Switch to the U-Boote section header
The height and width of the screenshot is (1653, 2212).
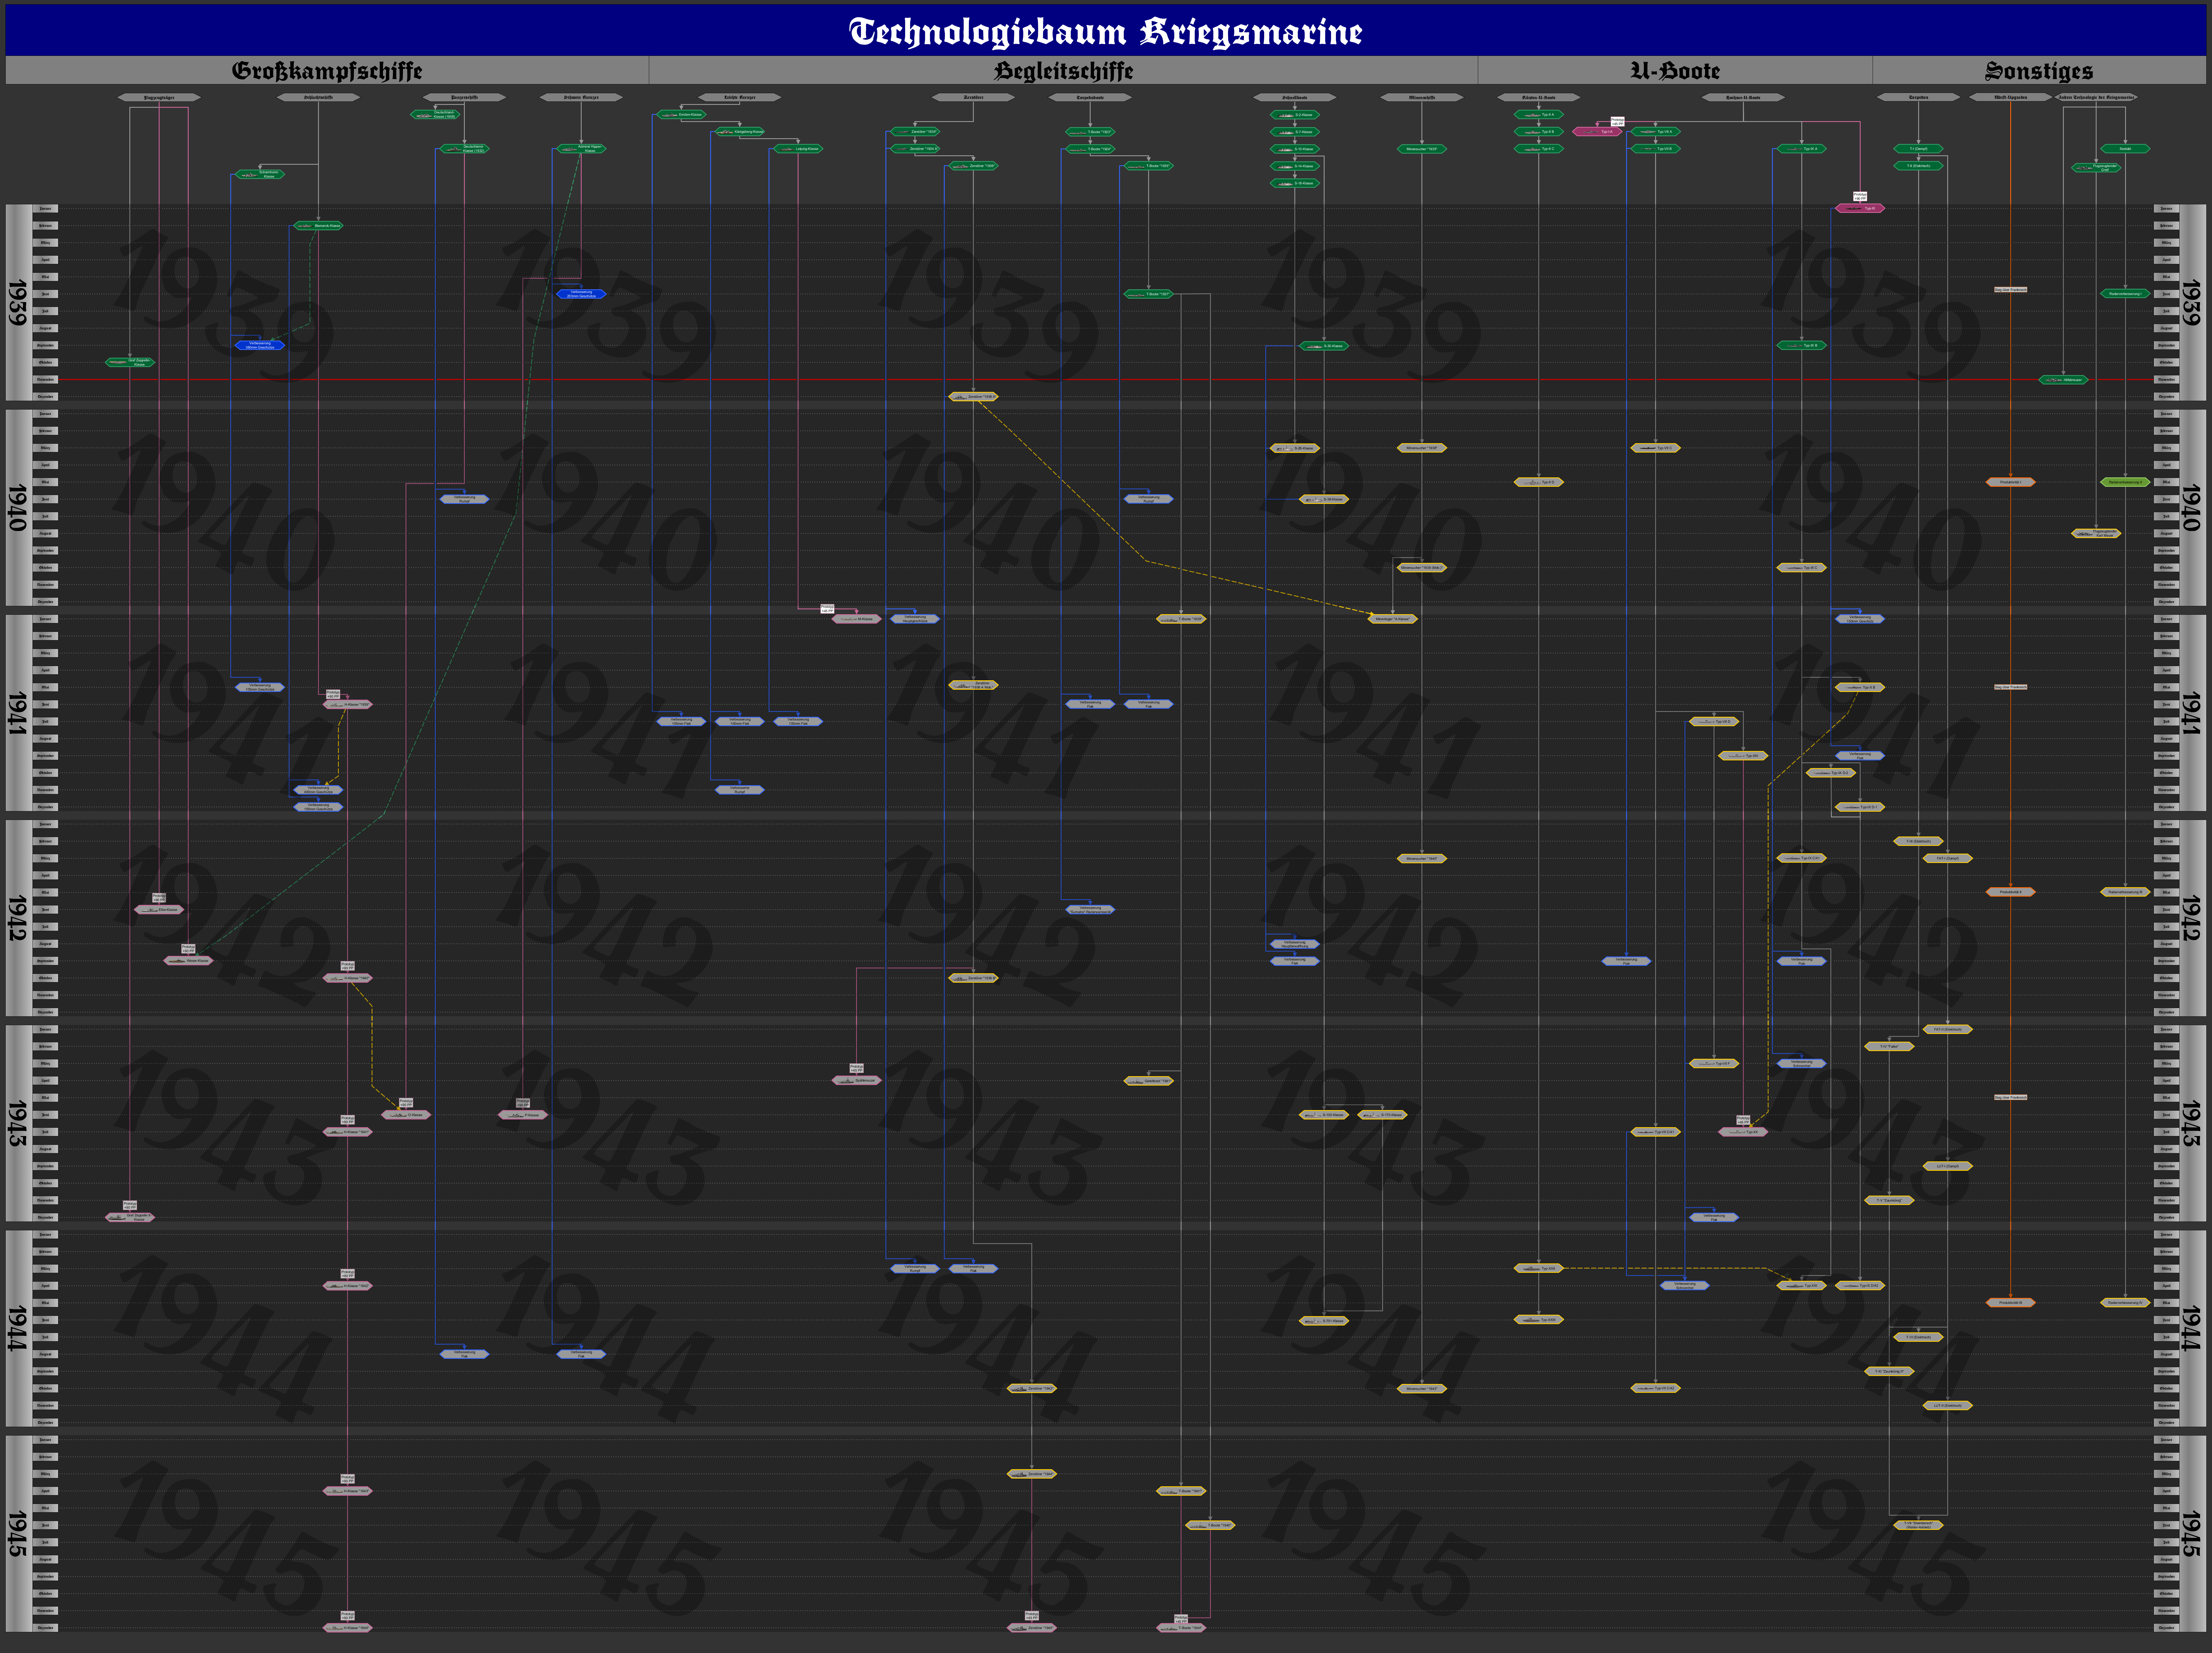tap(1675, 71)
